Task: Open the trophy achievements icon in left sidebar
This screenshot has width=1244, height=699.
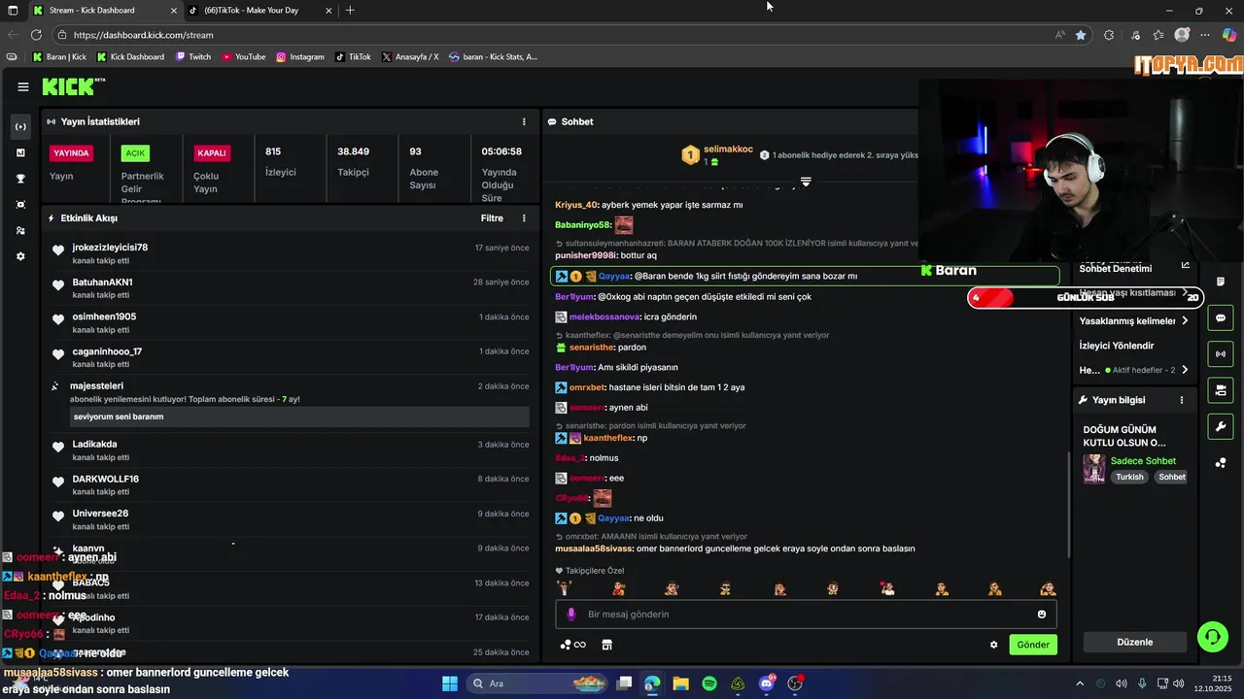Action: click(x=20, y=179)
